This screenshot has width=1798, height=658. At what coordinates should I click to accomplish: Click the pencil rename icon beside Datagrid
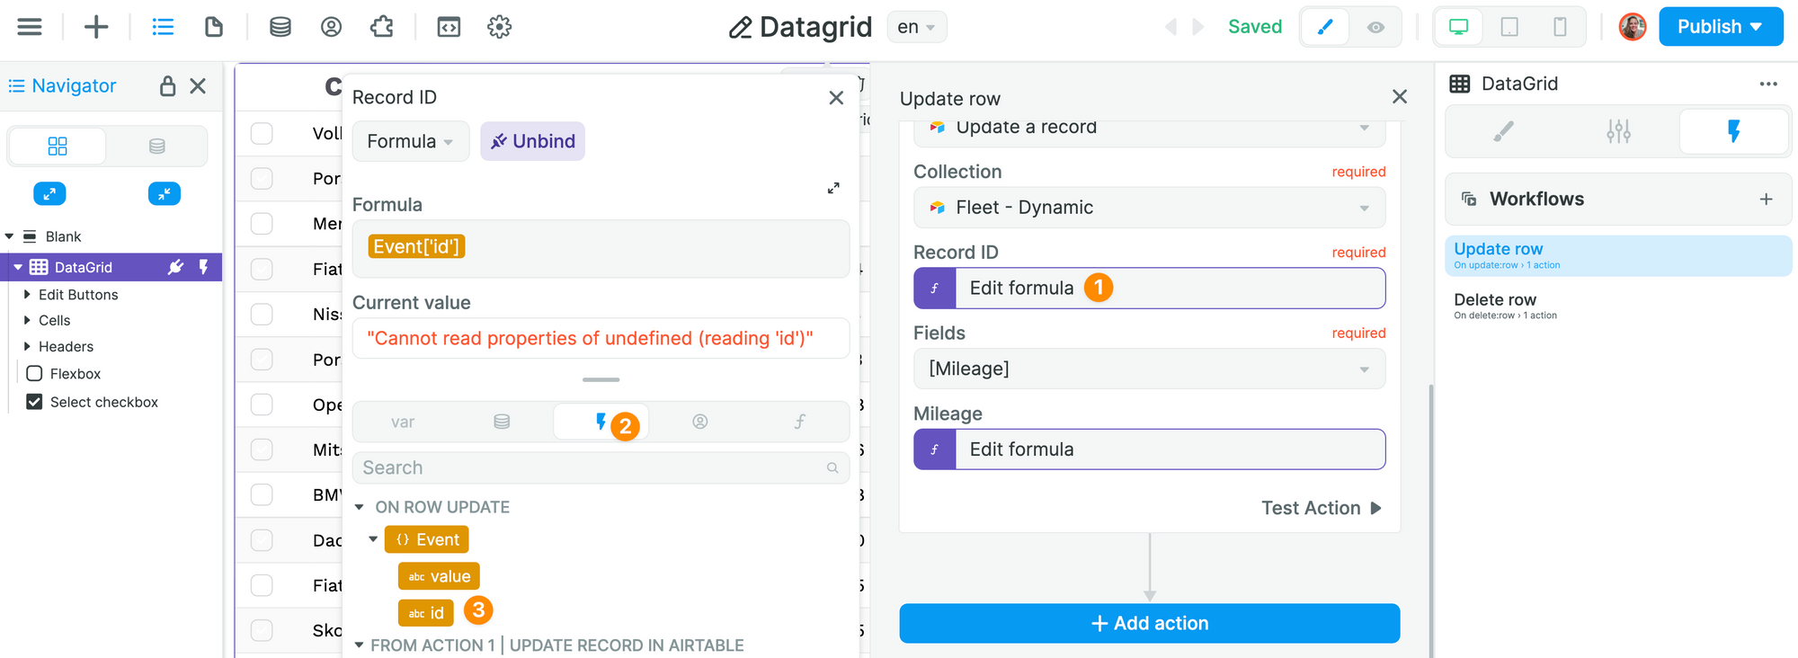(740, 28)
